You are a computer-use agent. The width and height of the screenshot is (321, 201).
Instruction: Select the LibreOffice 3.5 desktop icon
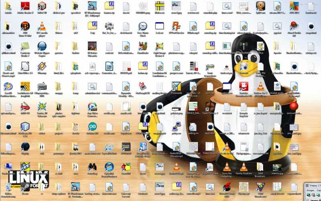pyautogui.click(x=25, y=66)
